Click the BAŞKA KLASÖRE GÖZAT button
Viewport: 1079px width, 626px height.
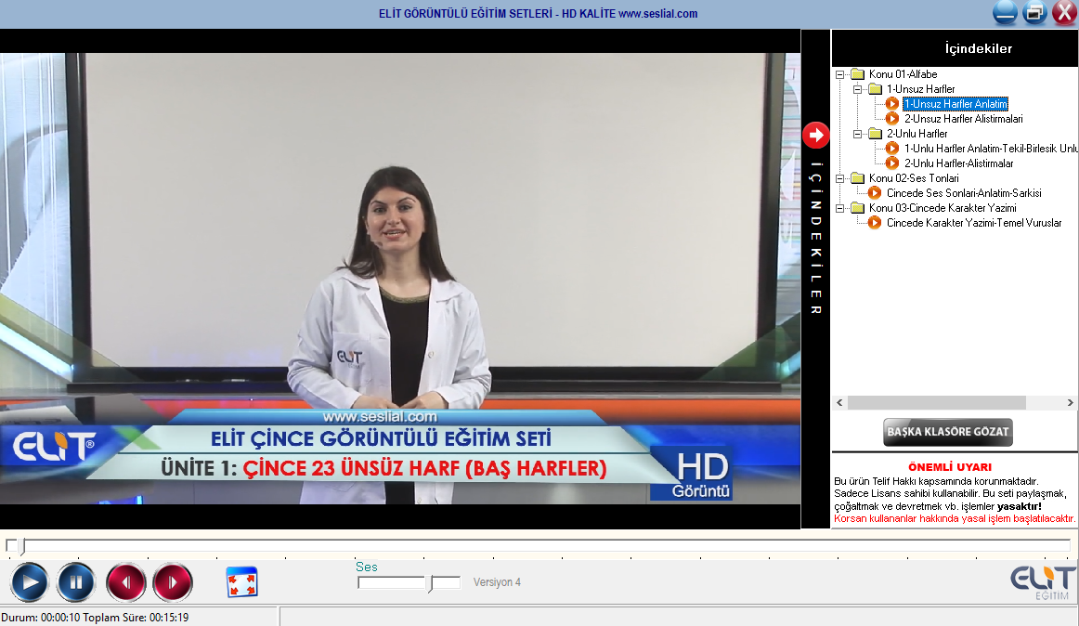point(947,432)
